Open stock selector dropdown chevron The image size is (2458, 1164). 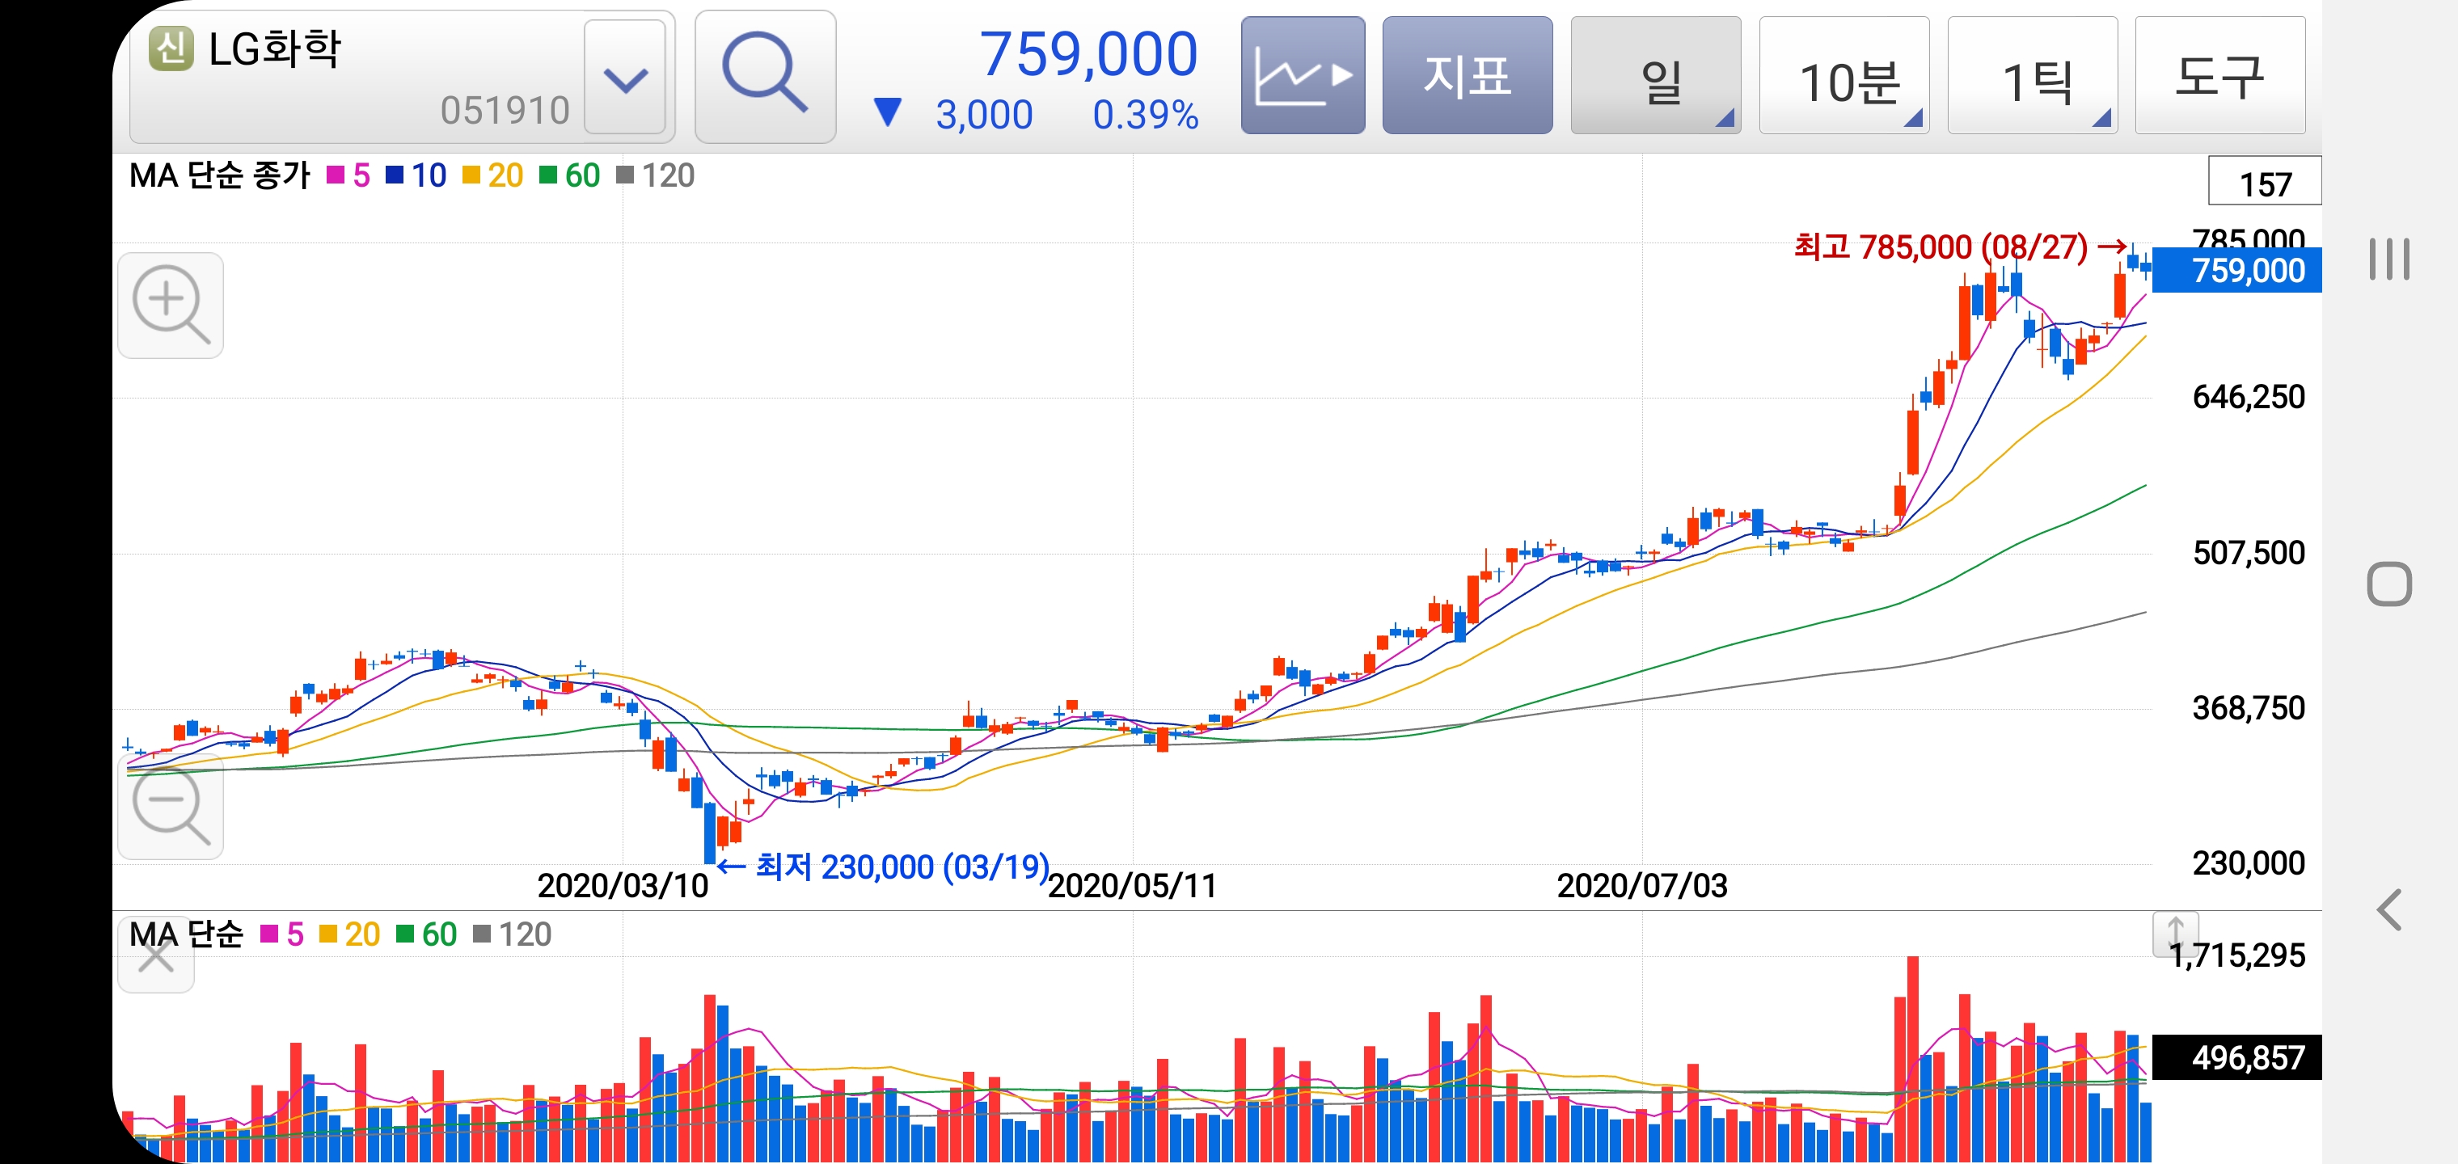coord(625,78)
